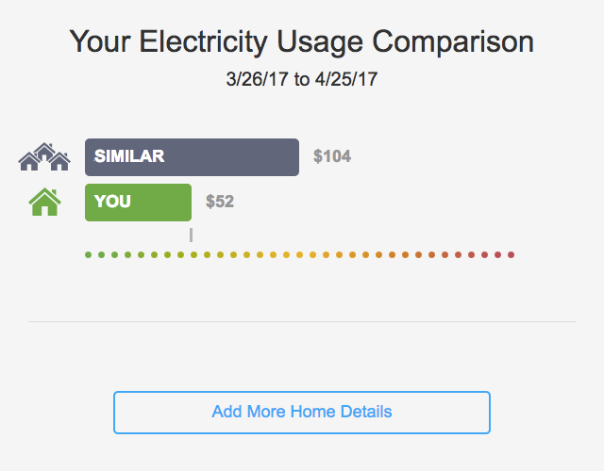This screenshot has height=471, width=604.
Task: Click the last red dot on scale
Action: click(x=512, y=255)
